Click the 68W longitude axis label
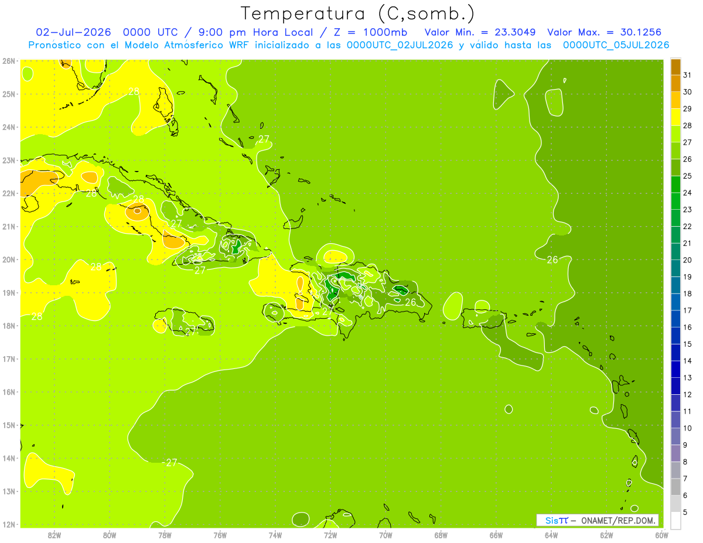The height and width of the screenshot is (543, 703). point(441,535)
